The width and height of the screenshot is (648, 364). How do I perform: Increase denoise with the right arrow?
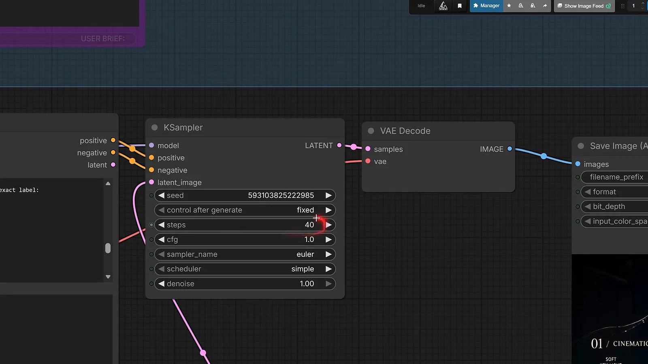(x=328, y=284)
